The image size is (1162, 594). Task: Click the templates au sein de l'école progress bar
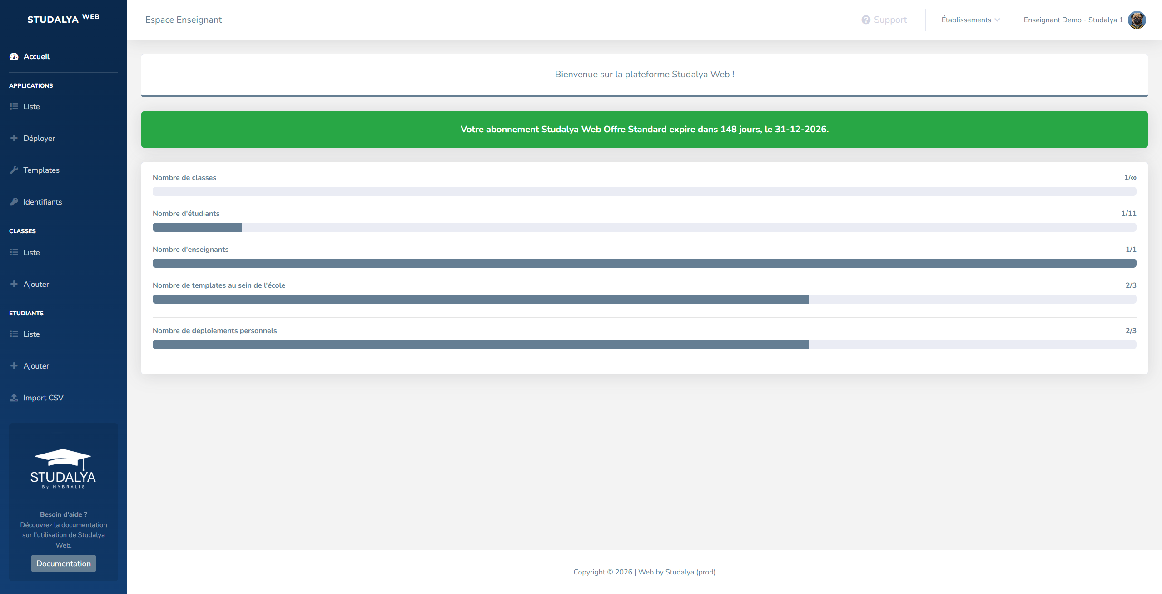[x=644, y=299]
